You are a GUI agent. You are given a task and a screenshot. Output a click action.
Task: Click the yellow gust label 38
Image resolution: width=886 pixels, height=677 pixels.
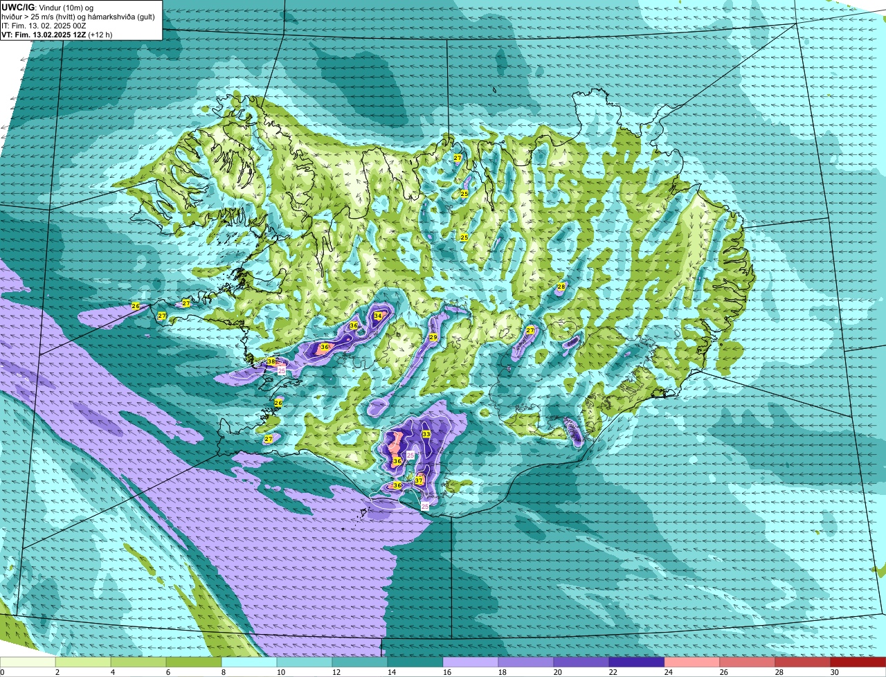[271, 361]
